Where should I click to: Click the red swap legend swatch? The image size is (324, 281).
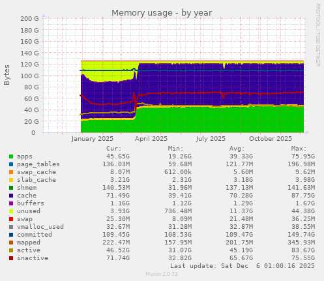click(x=11, y=219)
